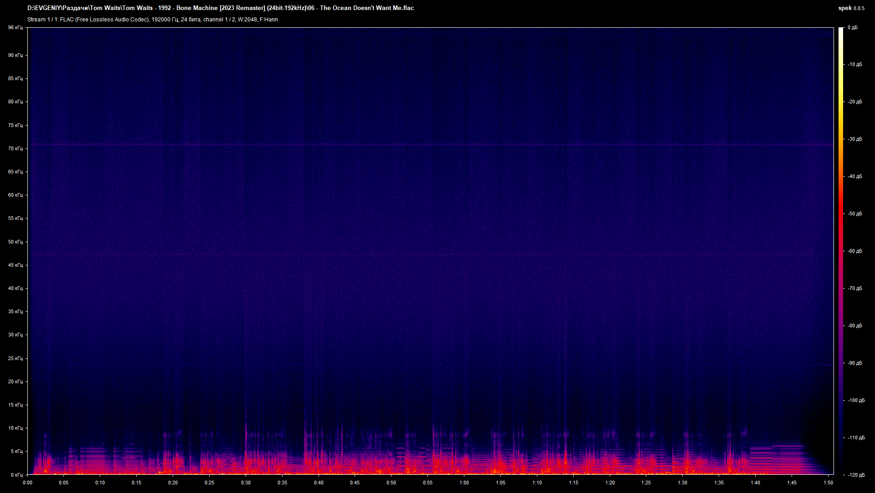Click the '0:10' time axis label
The width and height of the screenshot is (875, 493).
(100, 483)
